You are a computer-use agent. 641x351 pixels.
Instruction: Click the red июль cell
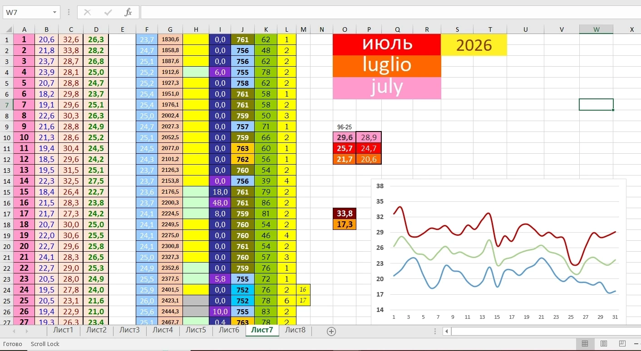(387, 44)
